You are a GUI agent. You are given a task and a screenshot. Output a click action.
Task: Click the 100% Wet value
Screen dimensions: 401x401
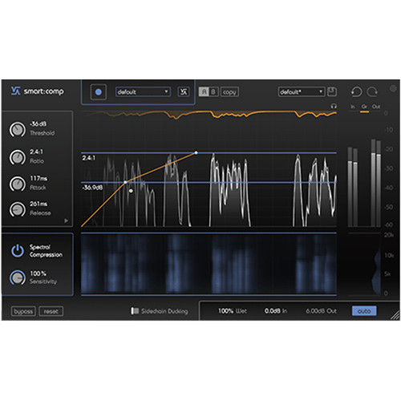(233, 311)
